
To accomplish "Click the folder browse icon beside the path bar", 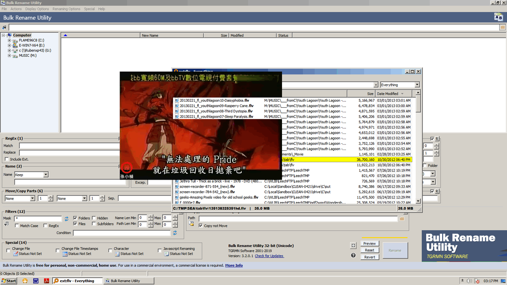I will [x=503, y=27].
